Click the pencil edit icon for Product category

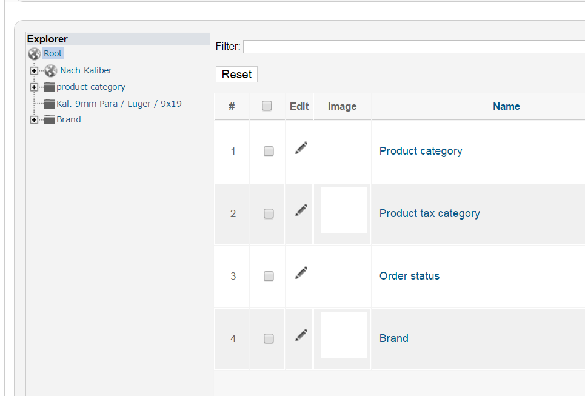pyautogui.click(x=301, y=148)
